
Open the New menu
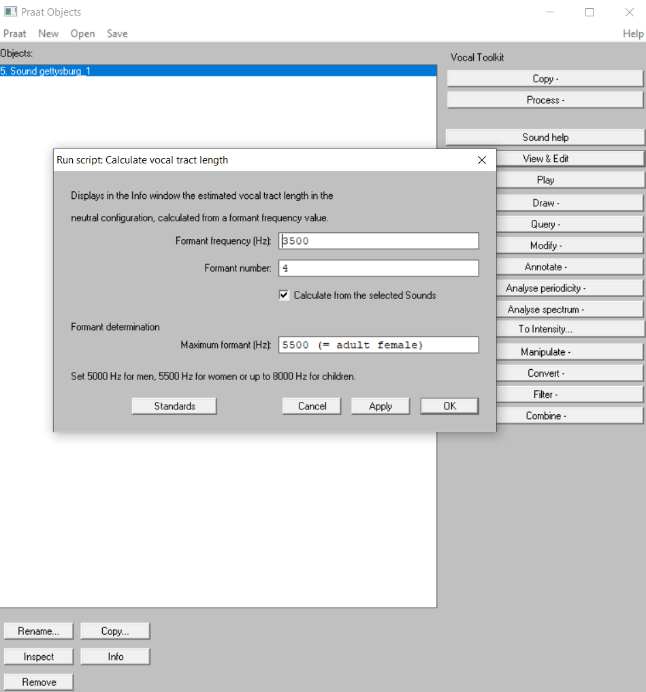[48, 33]
